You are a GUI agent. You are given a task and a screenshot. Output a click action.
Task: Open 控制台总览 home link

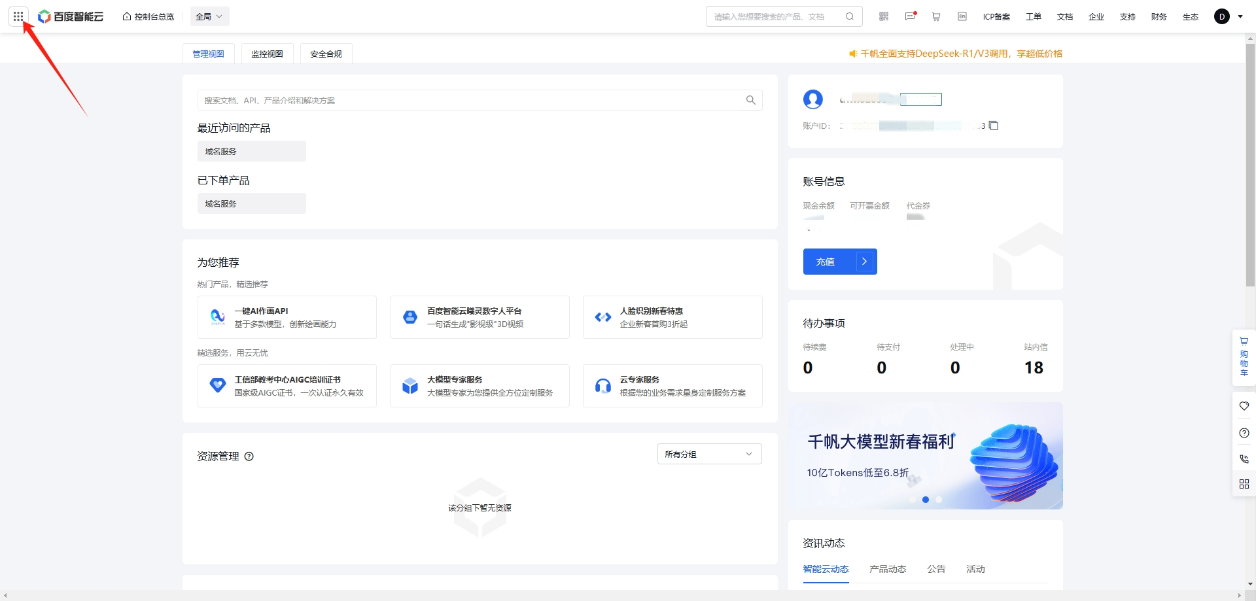tap(148, 16)
